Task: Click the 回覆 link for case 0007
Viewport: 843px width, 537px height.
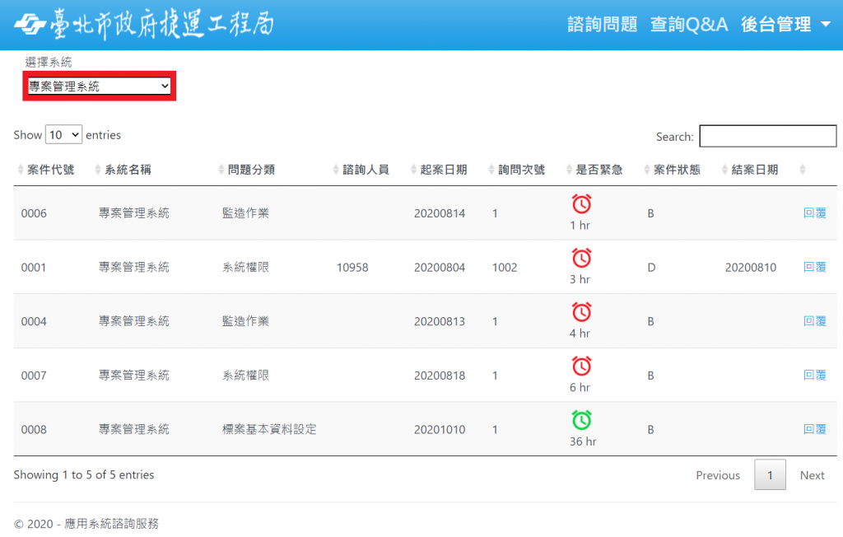Action: click(814, 375)
